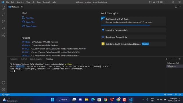Screen dimensions: 183x103
Task: Click the New File link
Action: click(x=28, y=18)
